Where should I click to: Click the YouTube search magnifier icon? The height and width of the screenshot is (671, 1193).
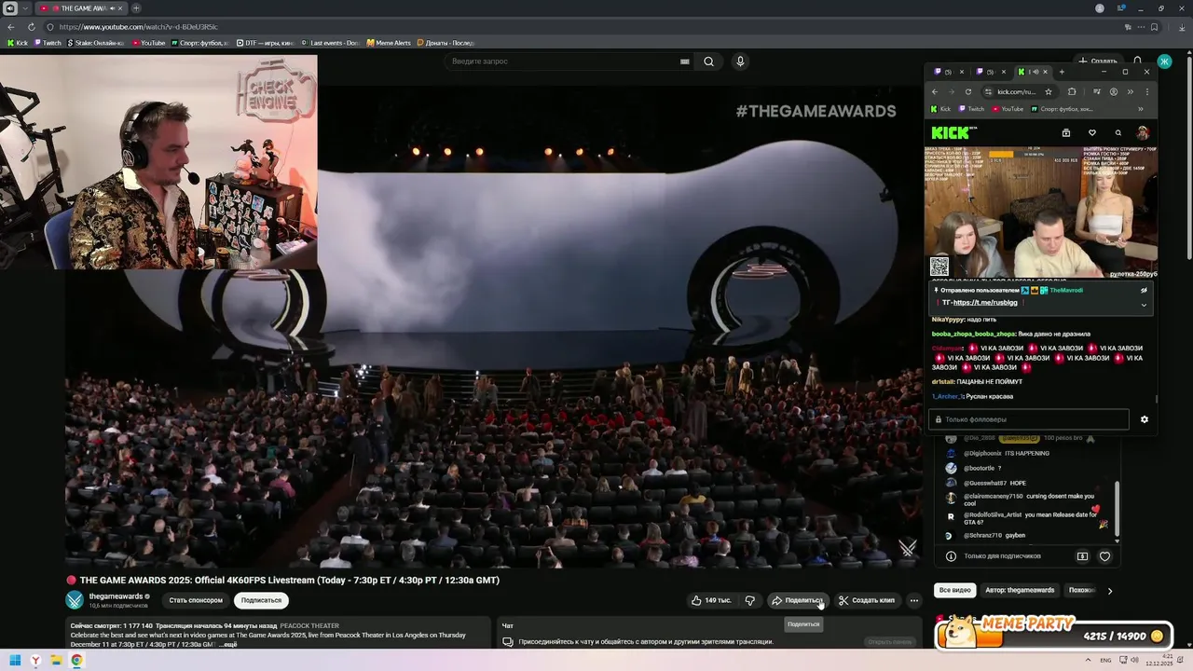pyautogui.click(x=709, y=62)
